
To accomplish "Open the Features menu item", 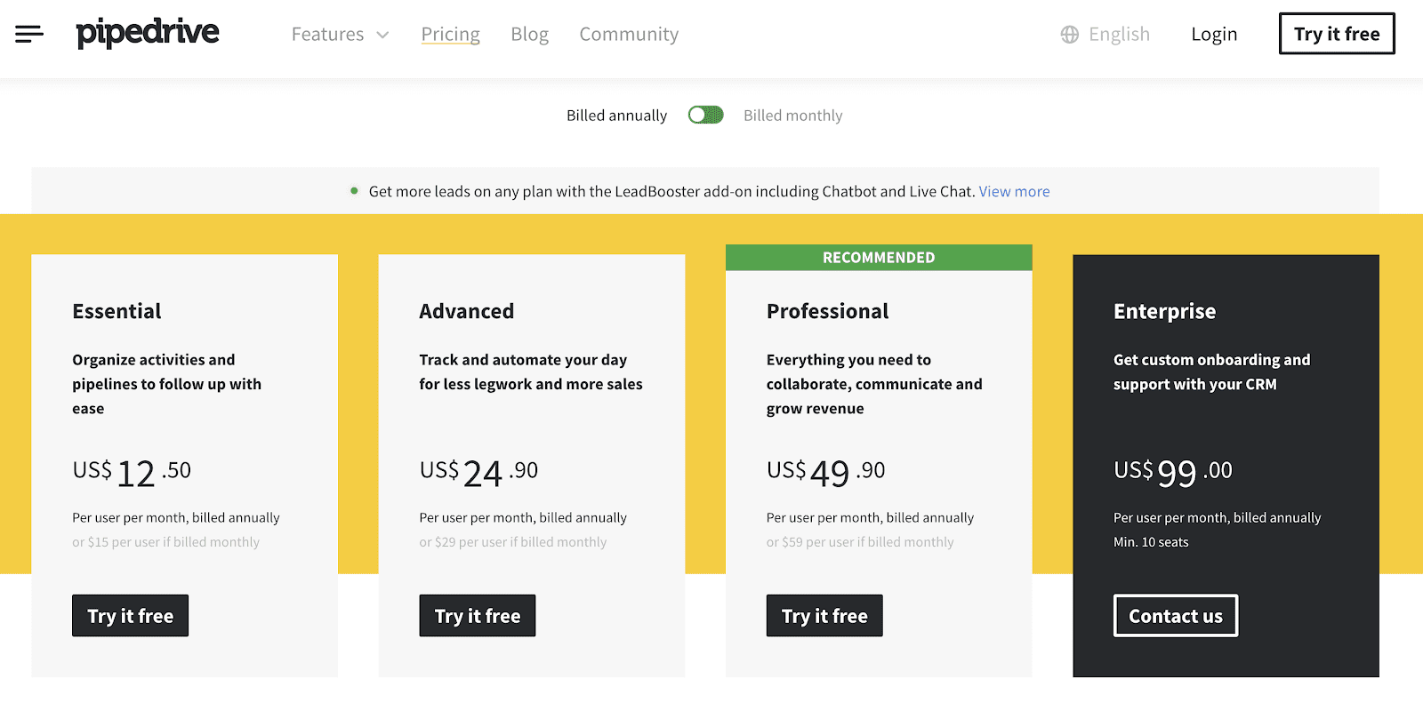I will click(327, 34).
